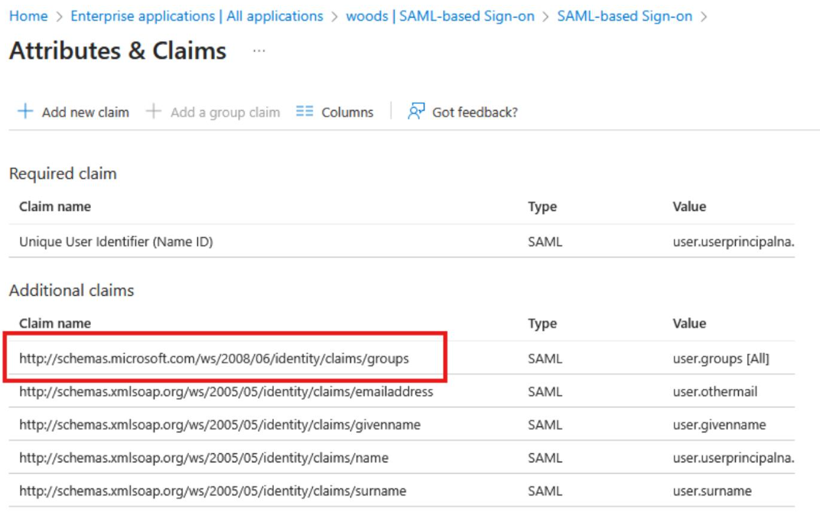Click Got feedback? text
The image size is (820, 512).
pos(474,112)
